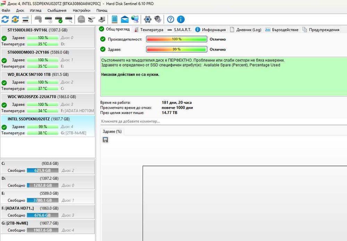Click the grey round disk toolbar icon
This screenshot has width=347, height=241.
pos(82,19)
